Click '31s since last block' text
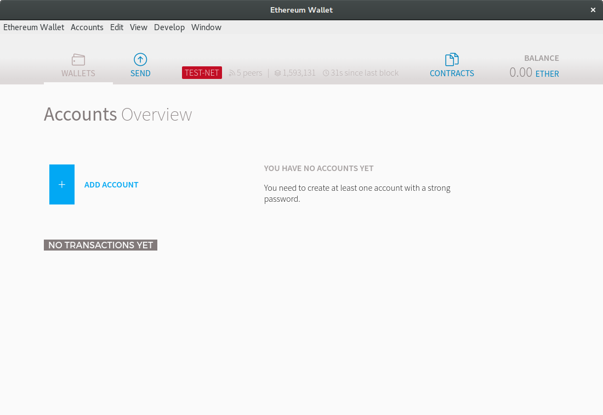Image resolution: width=603 pixels, height=415 pixels. coord(365,73)
